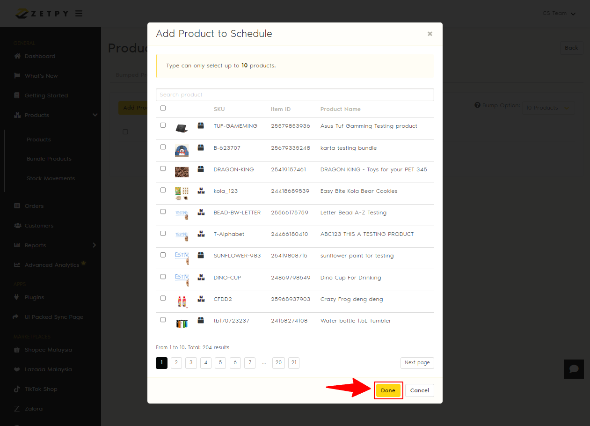Image resolution: width=590 pixels, height=426 pixels.
Task: Click the bundle icon in kola_123 row
Action: [201, 191]
